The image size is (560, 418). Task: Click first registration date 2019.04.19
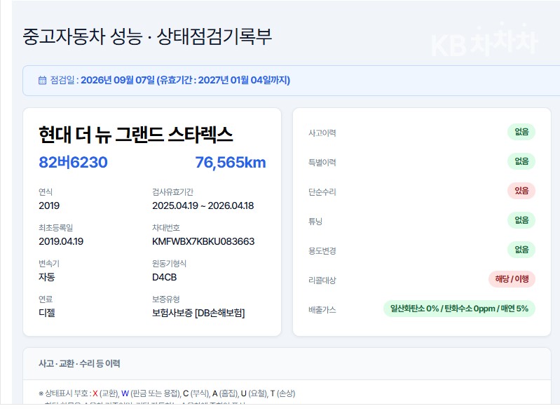pyautogui.click(x=61, y=241)
